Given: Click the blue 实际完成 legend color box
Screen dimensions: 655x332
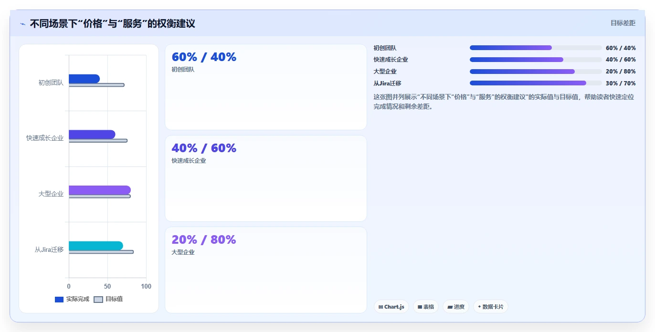Looking at the screenshot, I should point(59,300).
